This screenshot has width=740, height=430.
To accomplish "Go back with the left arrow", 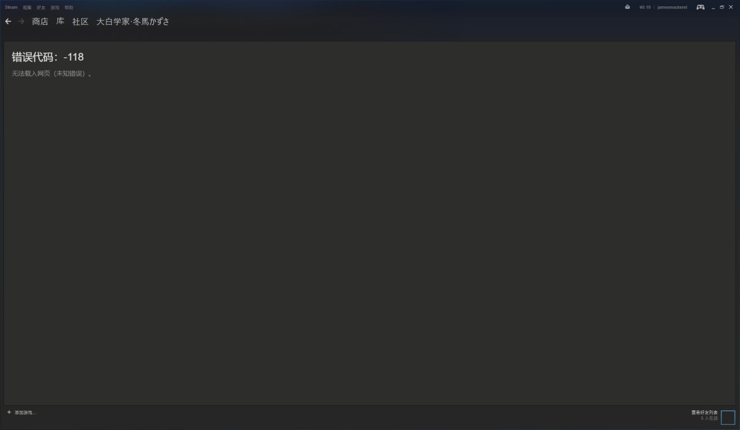I will point(8,21).
